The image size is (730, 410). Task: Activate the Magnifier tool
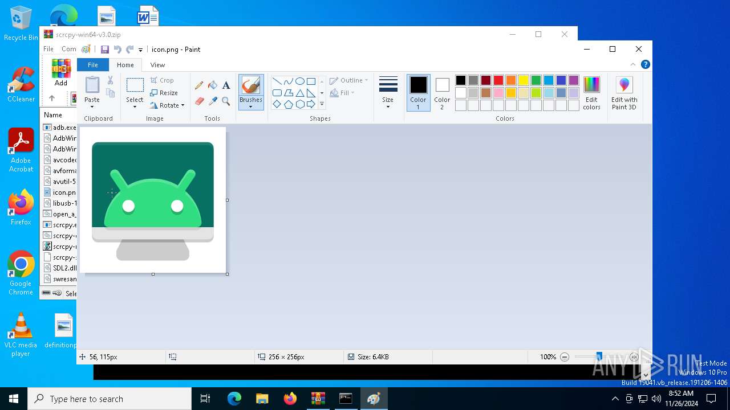click(226, 101)
